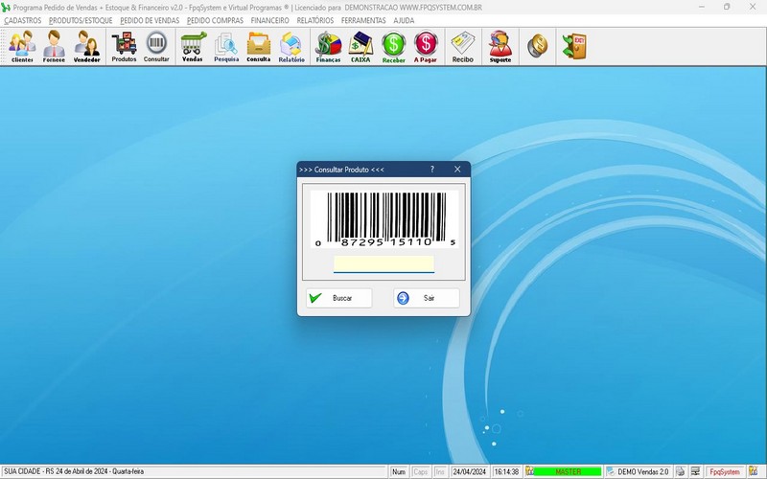Viewport: 767px width, 479px height.
Task: Click the icon at far right of status bar
Action: pos(754,471)
